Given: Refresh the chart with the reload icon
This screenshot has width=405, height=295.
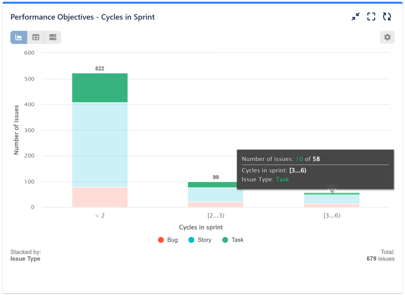Looking at the screenshot, I should pyautogui.click(x=387, y=17).
